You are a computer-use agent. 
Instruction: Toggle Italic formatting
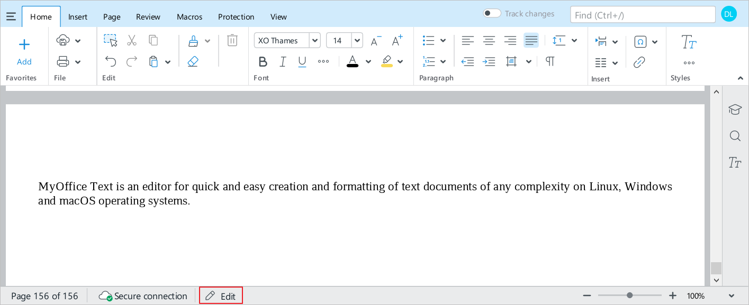coord(283,62)
